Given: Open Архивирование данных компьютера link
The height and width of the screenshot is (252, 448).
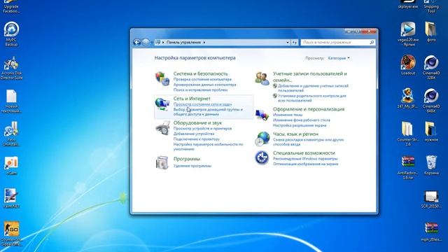Looking at the screenshot, I should 205,85.
